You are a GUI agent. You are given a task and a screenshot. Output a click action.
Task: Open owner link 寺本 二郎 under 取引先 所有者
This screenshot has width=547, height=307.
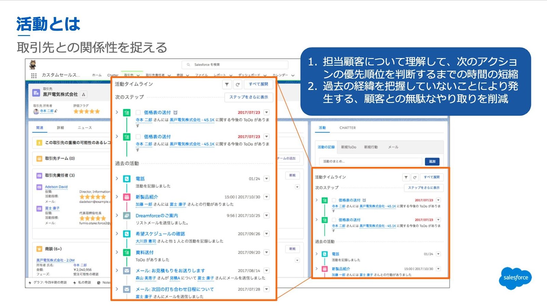click(x=46, y=111)
